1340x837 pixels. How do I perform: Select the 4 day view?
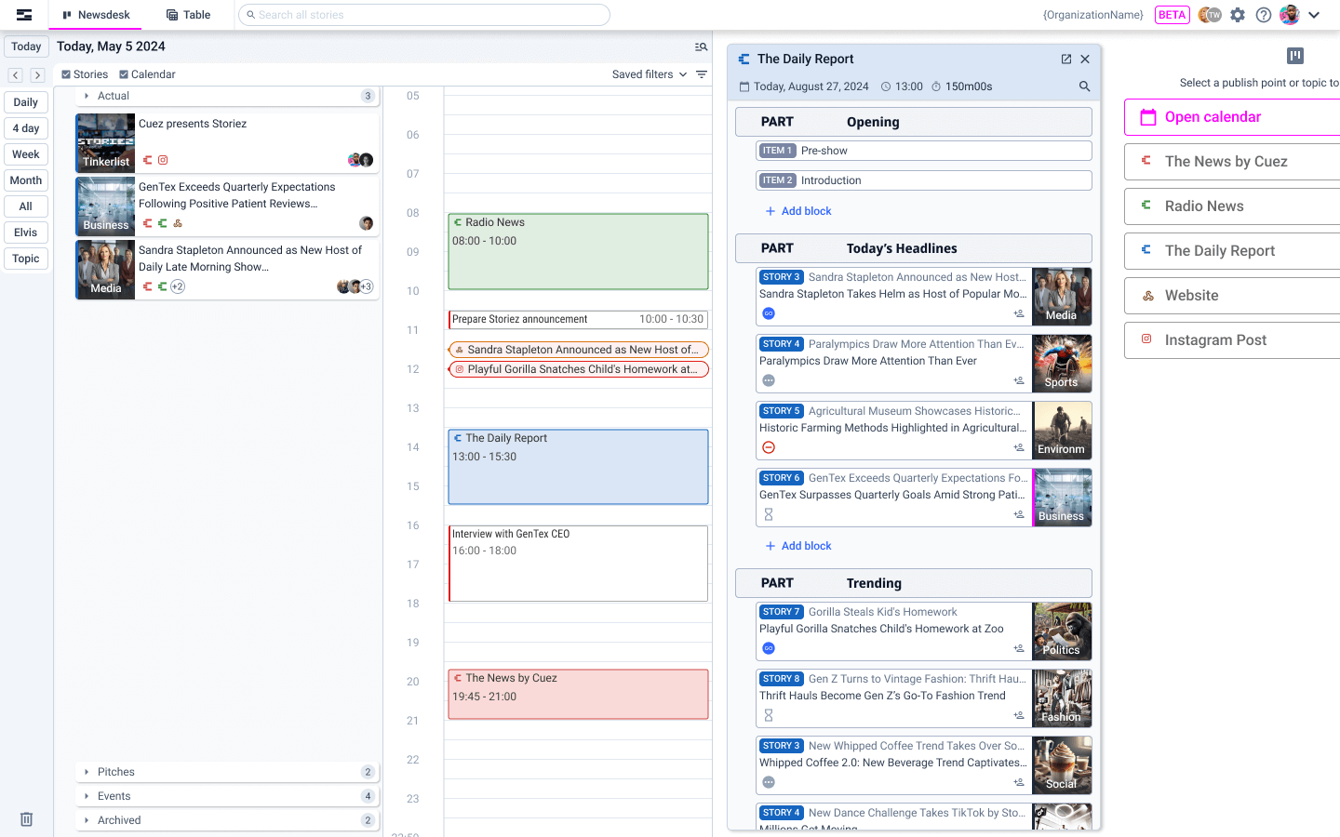26,128
